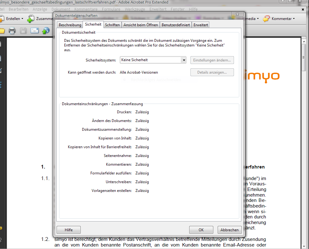The image size is (309, 249).
Task: Switch to the Benutzerdefiniert tab
Action: (176, 25)
